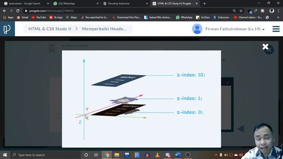Open the Channel videos bookmark
The image size is (283, 159).
(248, 17)
